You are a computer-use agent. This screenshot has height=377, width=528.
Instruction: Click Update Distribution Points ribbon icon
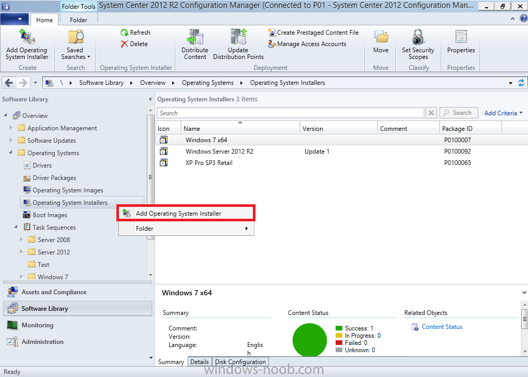click(238, 37)
